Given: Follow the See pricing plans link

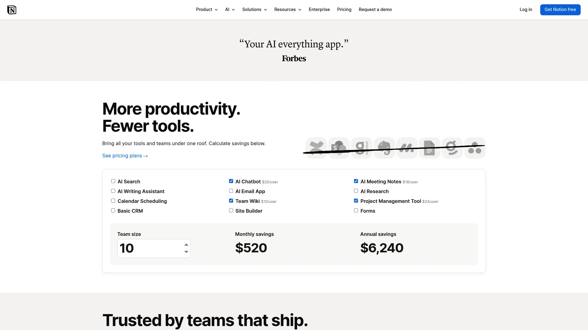Looking at the screenshot, I should (122, 156).
